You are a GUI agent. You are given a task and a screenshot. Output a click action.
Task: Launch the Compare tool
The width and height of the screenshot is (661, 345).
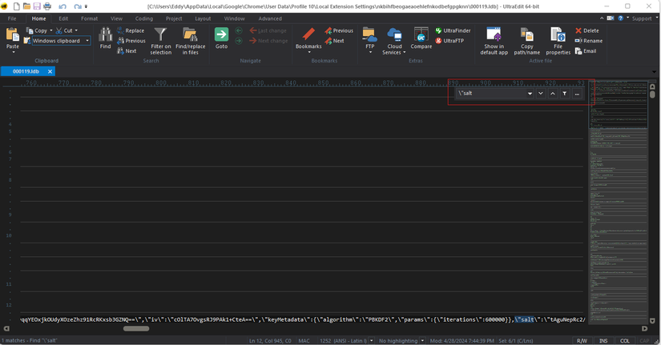click(421, 38)
